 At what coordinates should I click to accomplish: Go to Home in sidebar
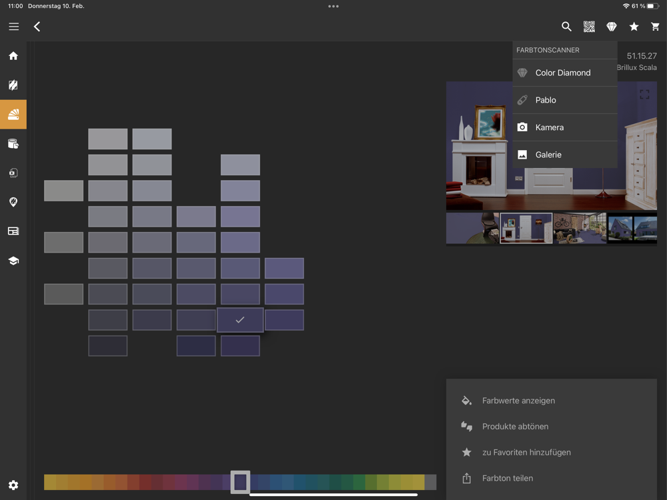coord(13,56)
